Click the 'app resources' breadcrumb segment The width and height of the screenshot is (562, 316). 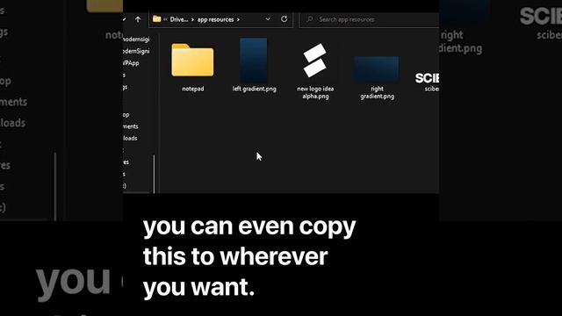coord(215,19)
